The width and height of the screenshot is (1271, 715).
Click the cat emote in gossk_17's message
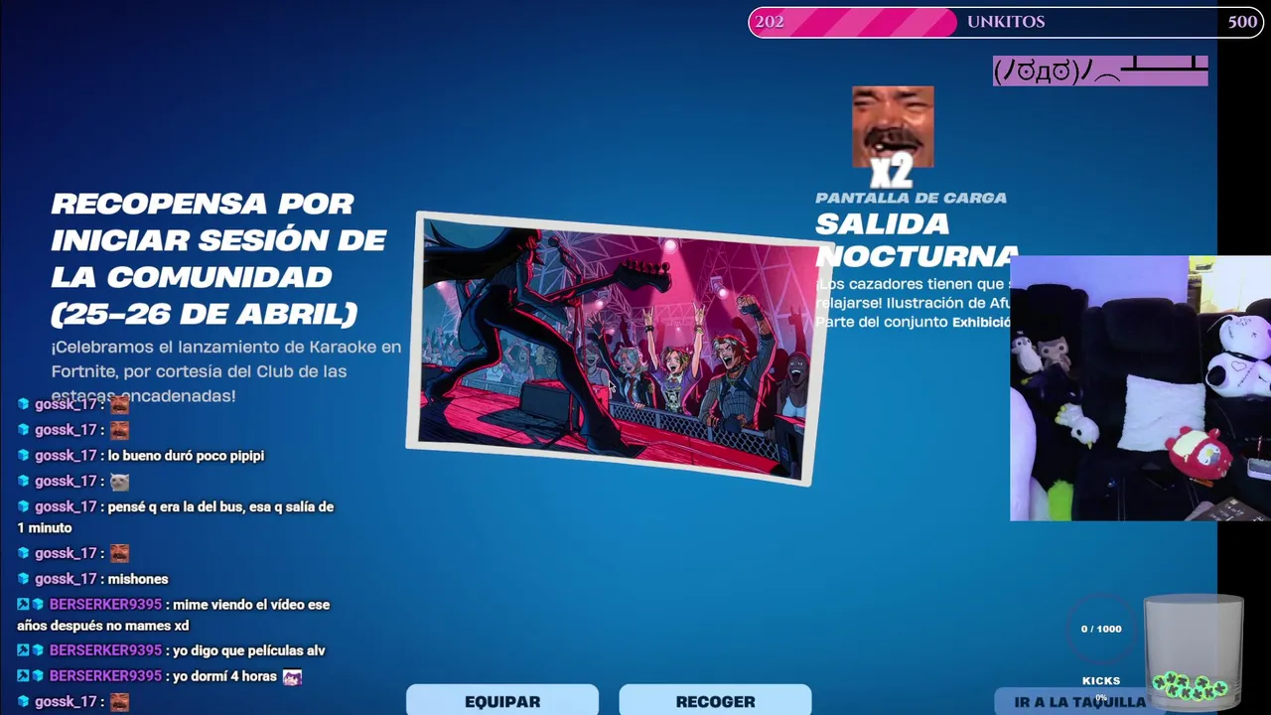[119, 482]
